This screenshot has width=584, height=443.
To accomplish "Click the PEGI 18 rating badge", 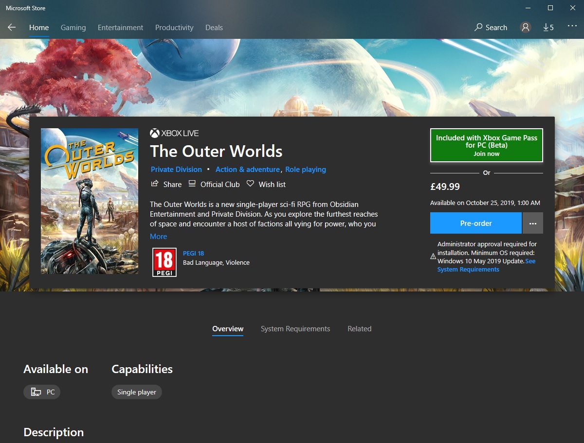I will [x=164, y=262].
